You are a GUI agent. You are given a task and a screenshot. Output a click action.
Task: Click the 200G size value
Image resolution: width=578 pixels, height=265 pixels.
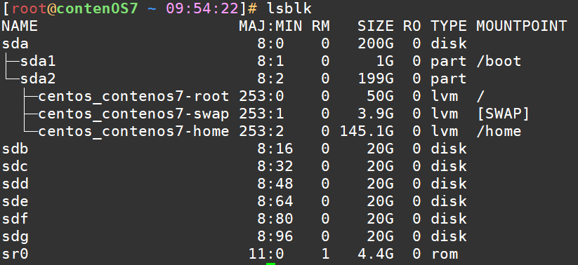[376, 43]
